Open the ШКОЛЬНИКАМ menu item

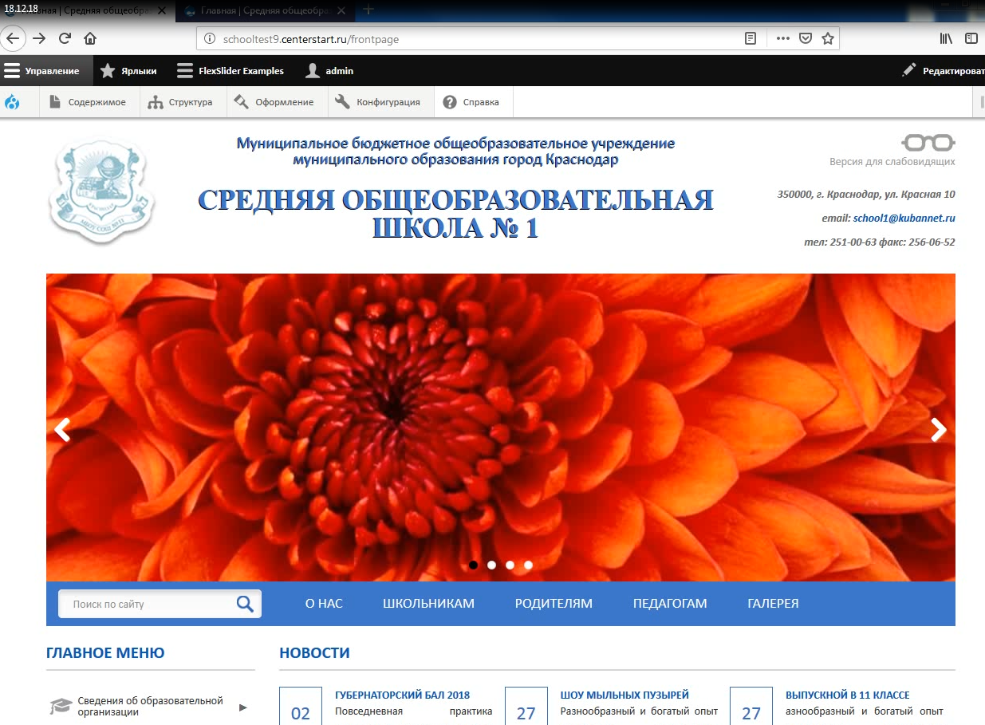[x=428, y=604]
